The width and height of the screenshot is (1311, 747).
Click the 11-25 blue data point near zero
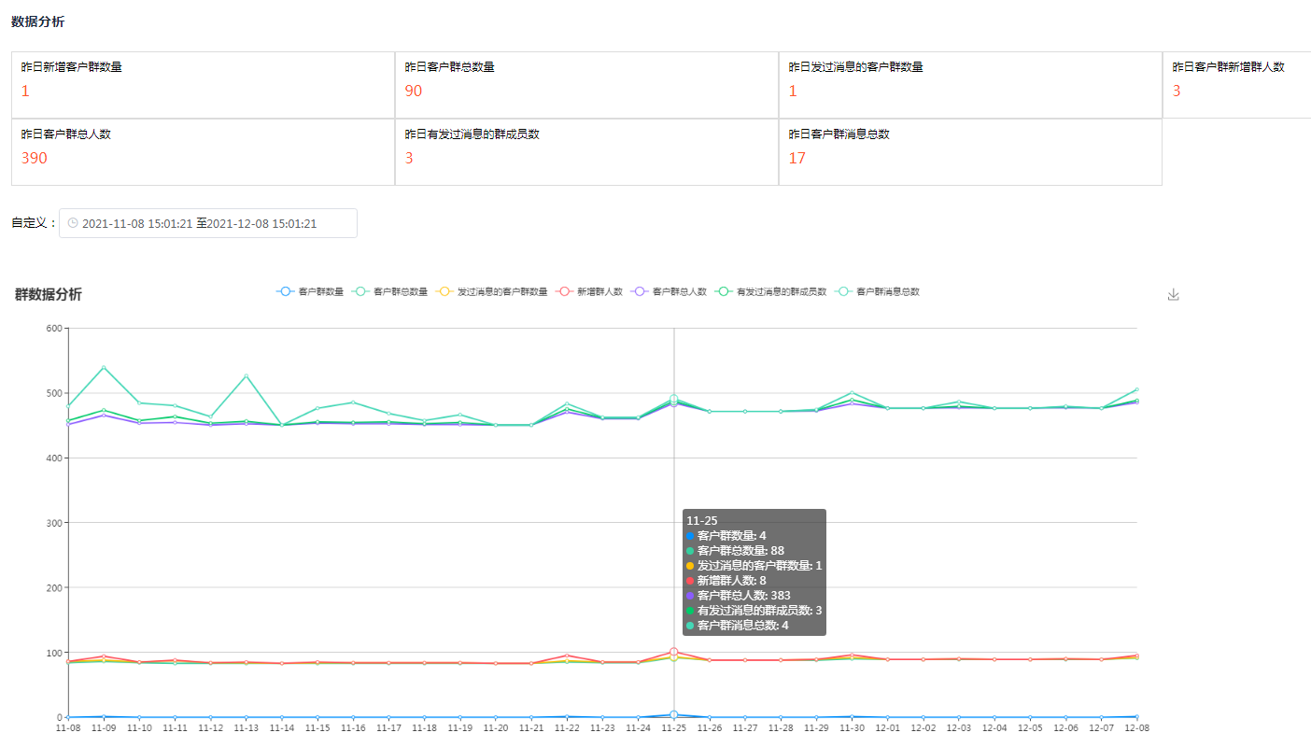point(673,714)
